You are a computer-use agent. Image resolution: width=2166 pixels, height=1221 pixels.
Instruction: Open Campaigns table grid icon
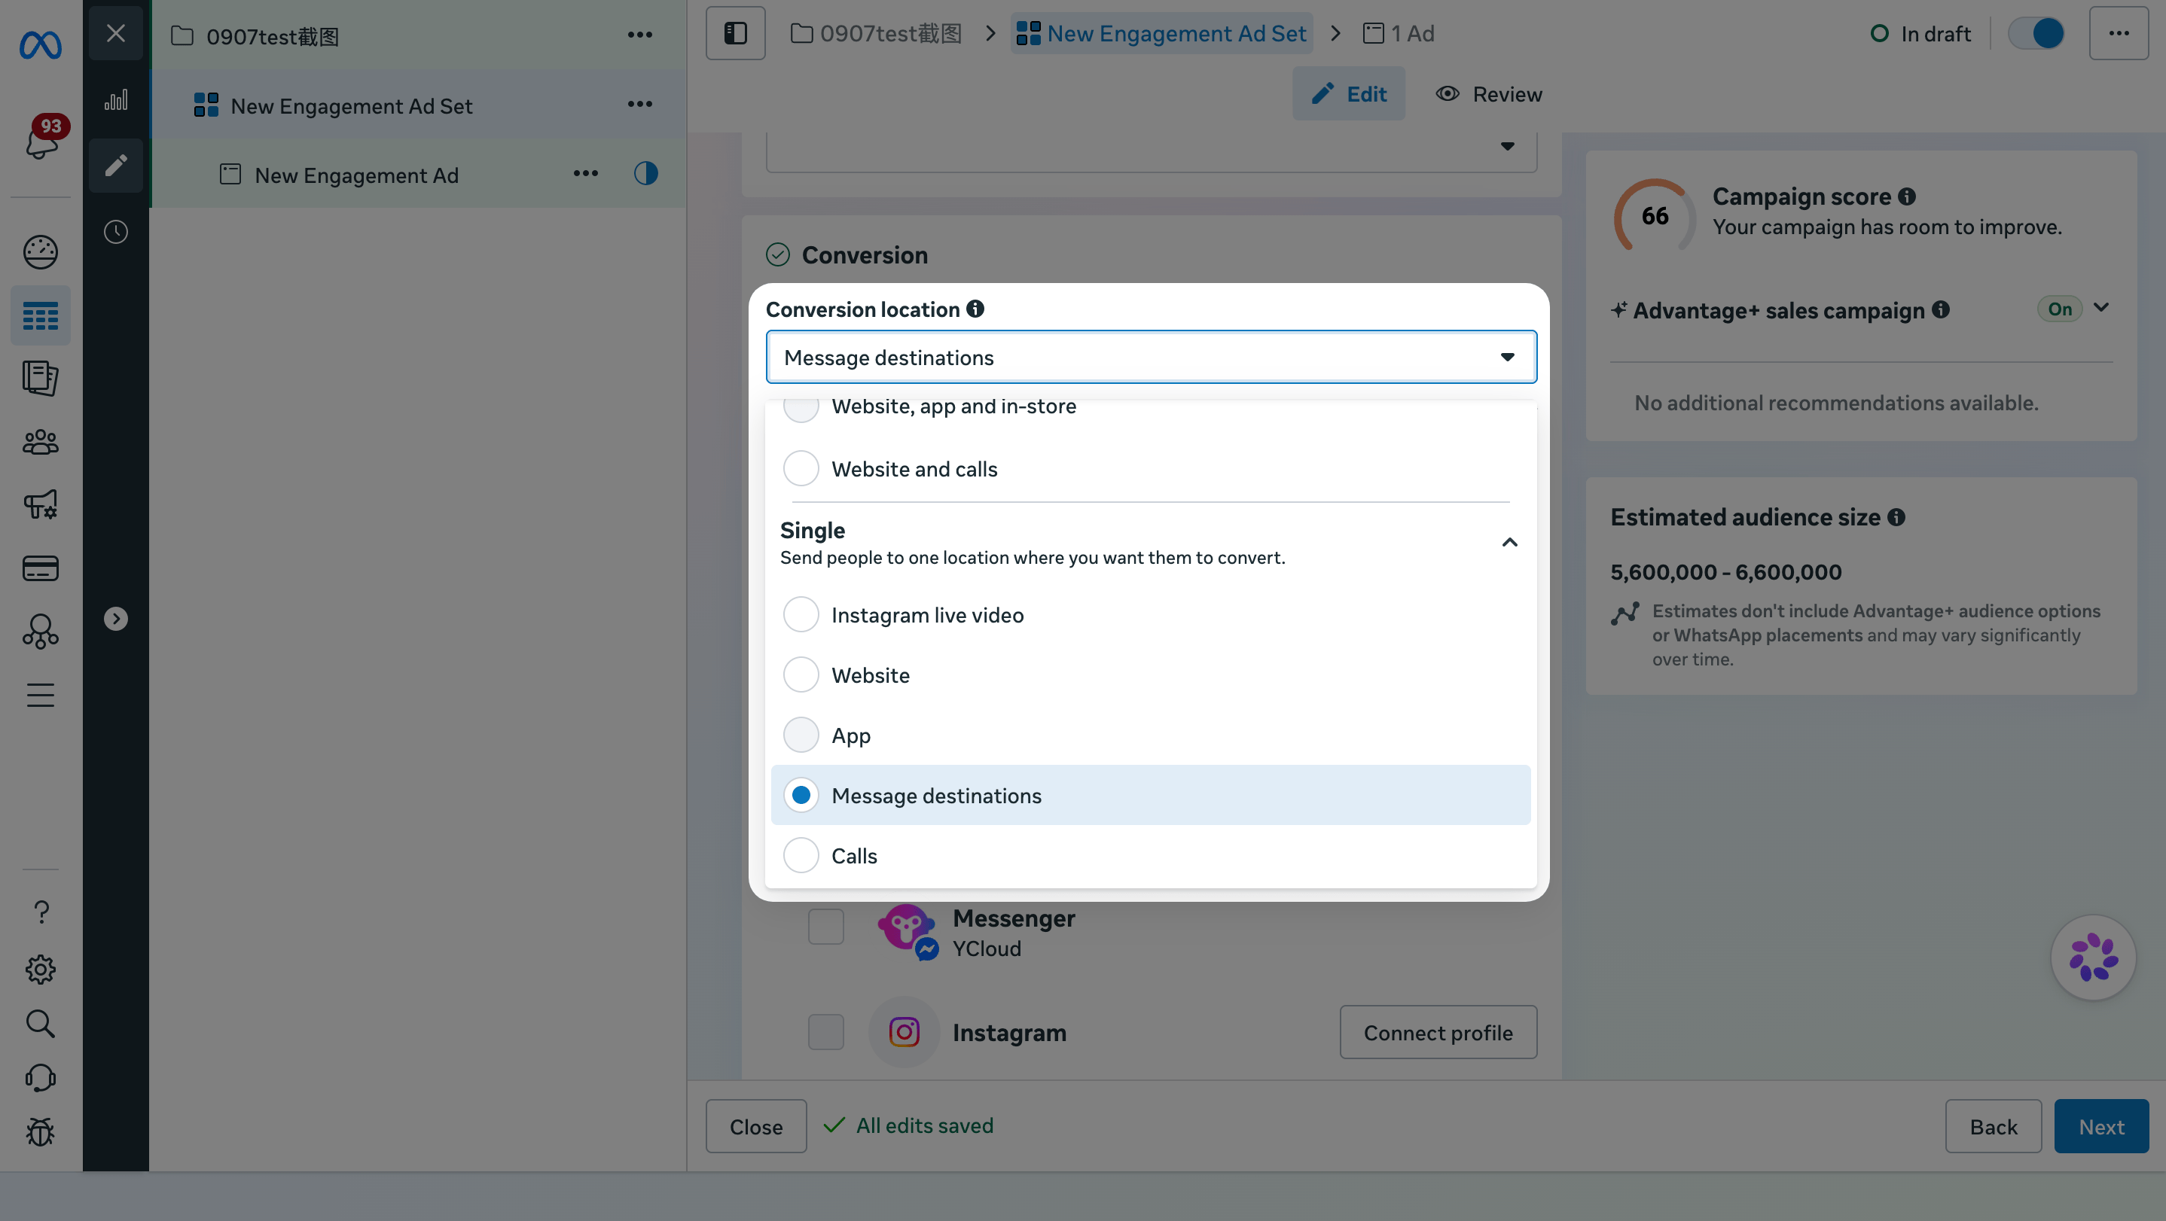tap(41, 316)
